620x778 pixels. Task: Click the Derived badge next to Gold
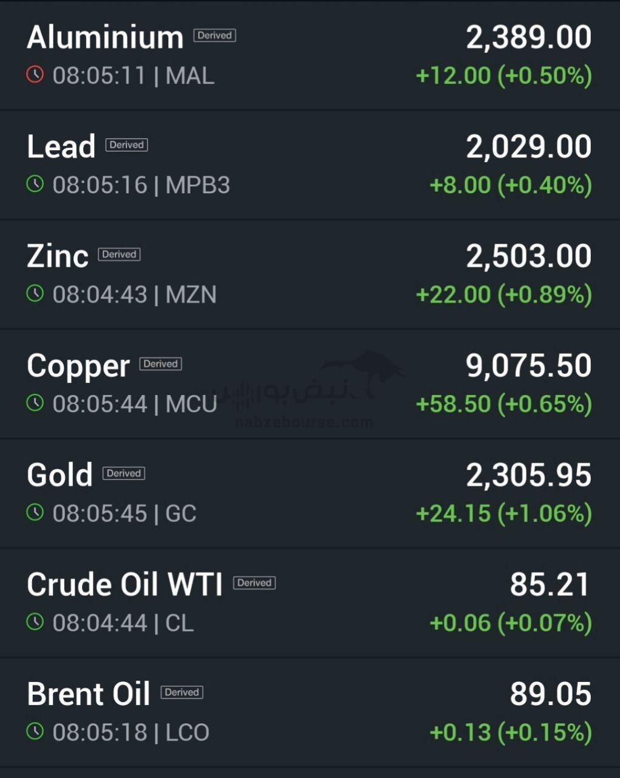124,473
